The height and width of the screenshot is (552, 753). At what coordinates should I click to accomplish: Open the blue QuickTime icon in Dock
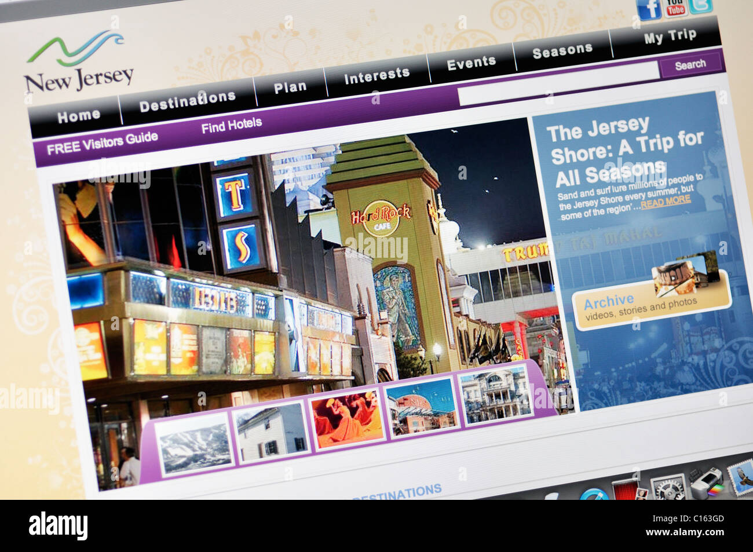coord(594,495)
